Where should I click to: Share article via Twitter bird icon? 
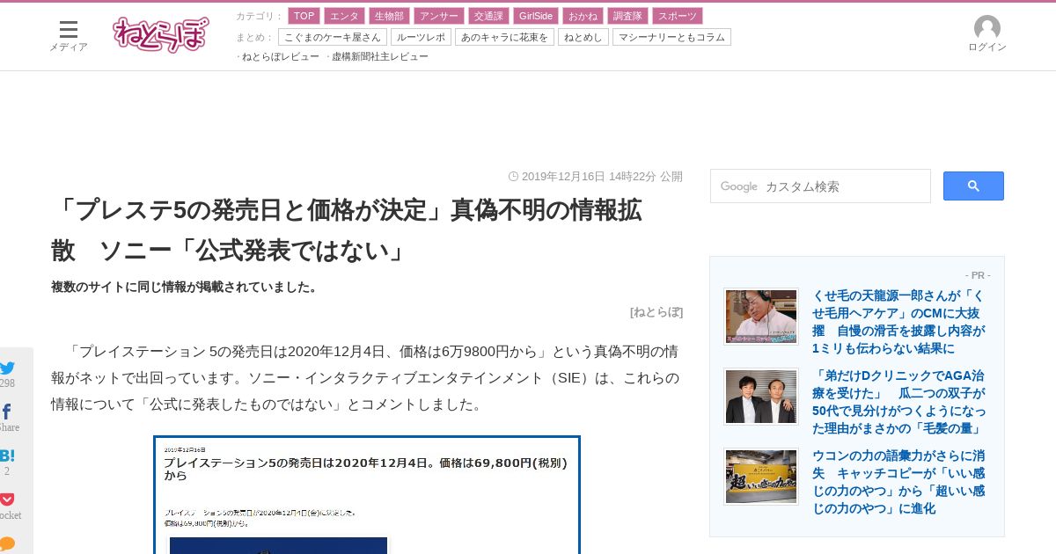coord(7,368)
